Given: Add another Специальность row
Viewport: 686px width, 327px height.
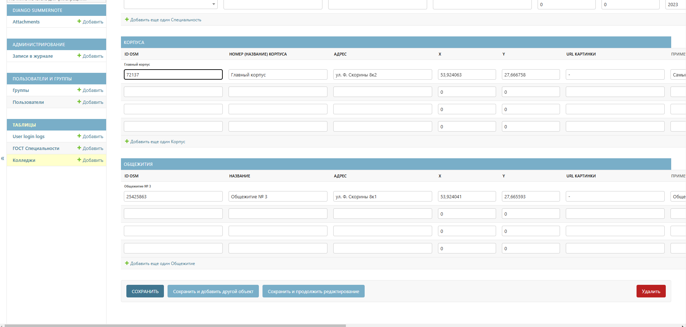Looking at the screenshot, I should click(165, 20).
